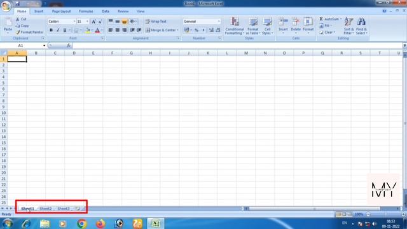Open the Orientation text rotation icon
Screen dimensions: 407x229
tap(132, 21)
